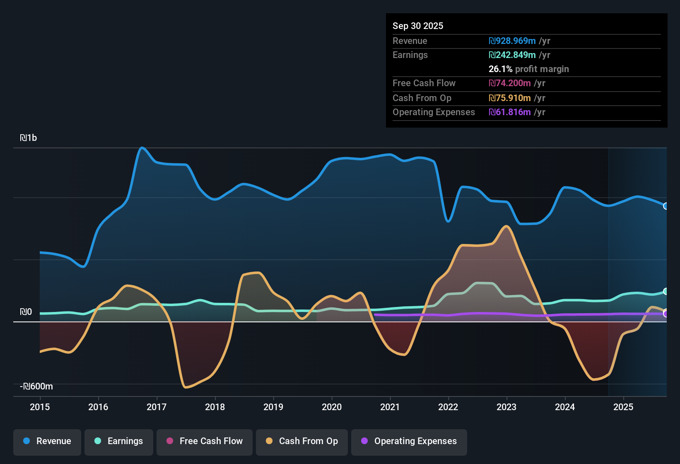Collapse the Free Cash Flow tooltip row

click(x=424, y=83)
